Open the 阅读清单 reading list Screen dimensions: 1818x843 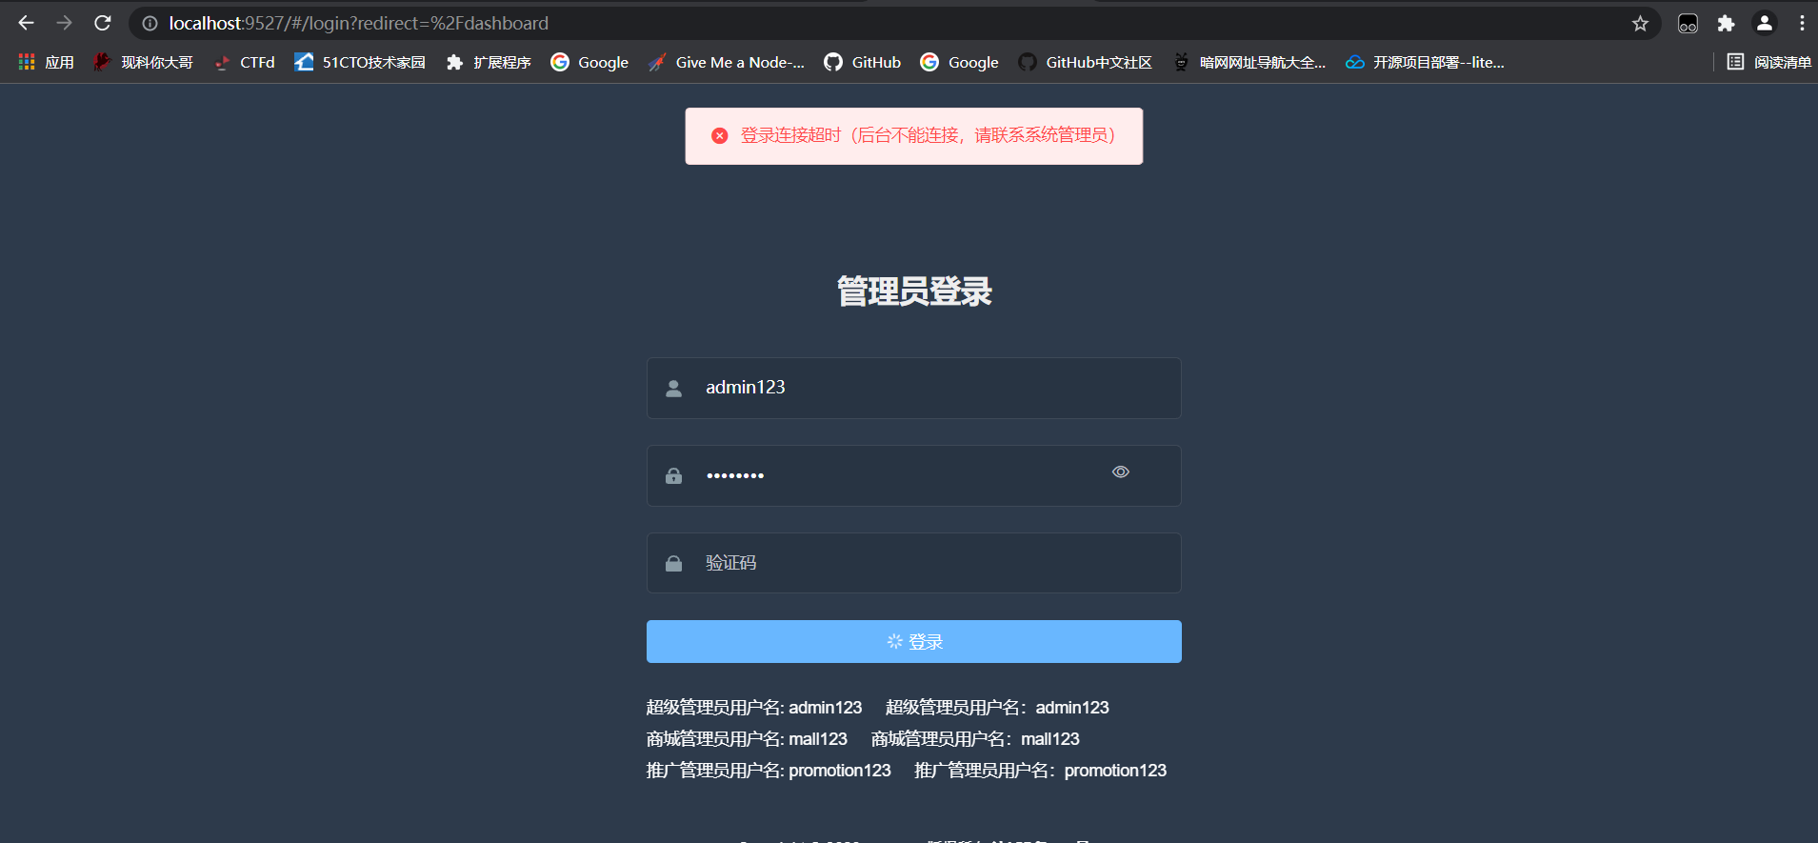point(1769,62)
